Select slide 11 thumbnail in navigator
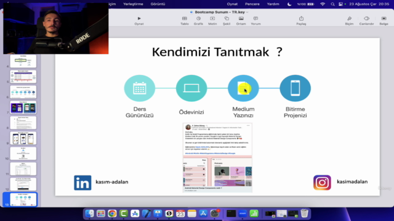 coord(23,169)
